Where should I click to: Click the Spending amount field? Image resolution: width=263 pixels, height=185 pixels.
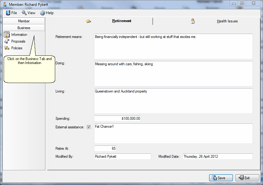[x=117, y=119]
